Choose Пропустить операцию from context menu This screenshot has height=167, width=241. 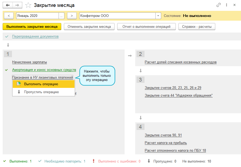41,92
